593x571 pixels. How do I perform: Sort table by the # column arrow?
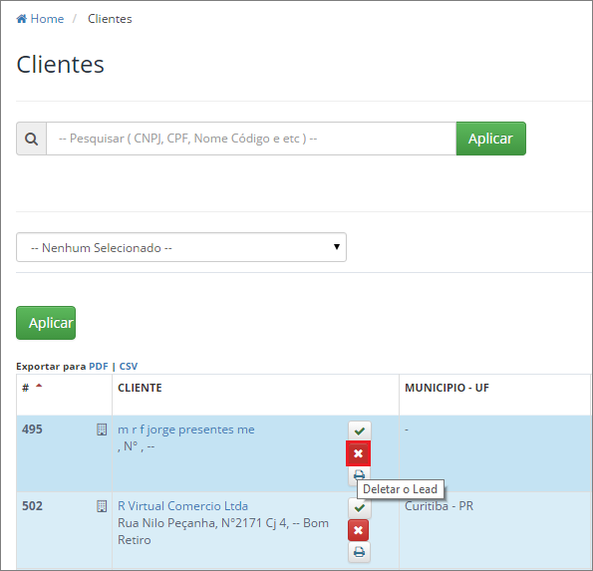tap(39, 386)
